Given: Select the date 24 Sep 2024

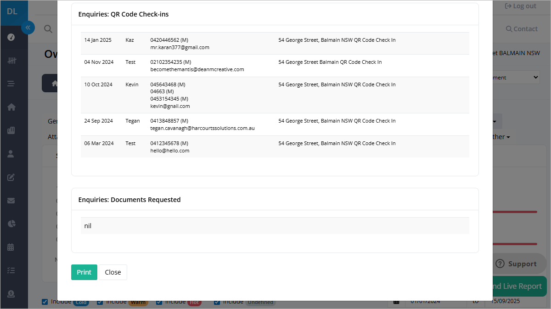Looking at the screenshot, I should coord(98,121).
